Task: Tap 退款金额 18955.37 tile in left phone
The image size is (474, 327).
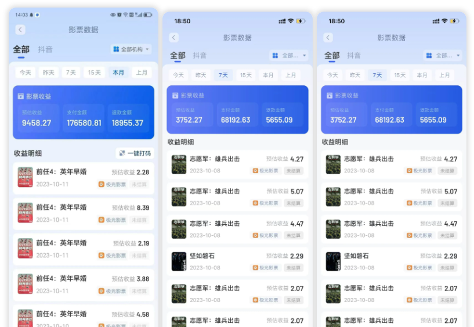Action: pyautogui.click(x=128, y=118)
